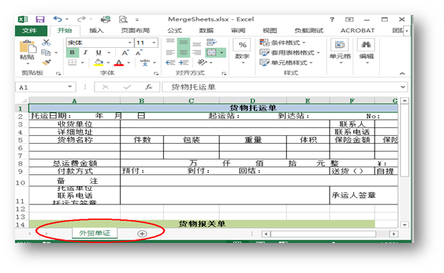
Task: Click the text Orientation icon
Action: (202, 62)
